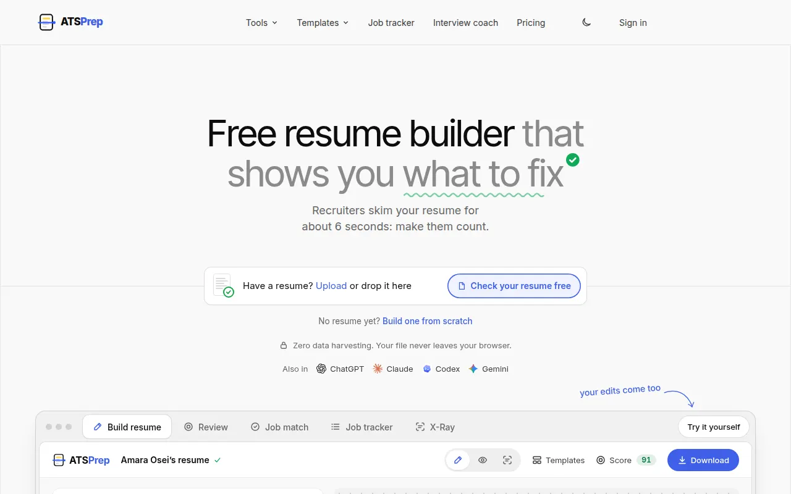791x494 pixels.
Task: Click the document checkmark upload icon
Action: pos(223,285)
